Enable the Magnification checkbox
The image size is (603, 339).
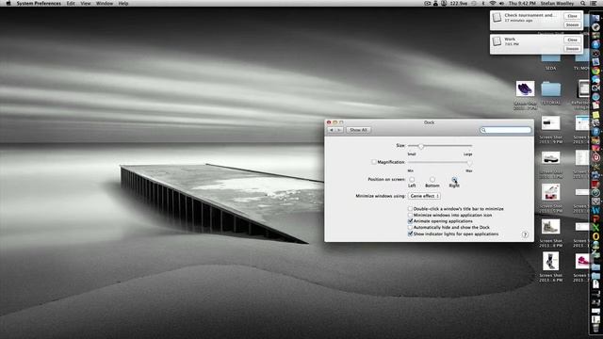[x=373, y=162]
